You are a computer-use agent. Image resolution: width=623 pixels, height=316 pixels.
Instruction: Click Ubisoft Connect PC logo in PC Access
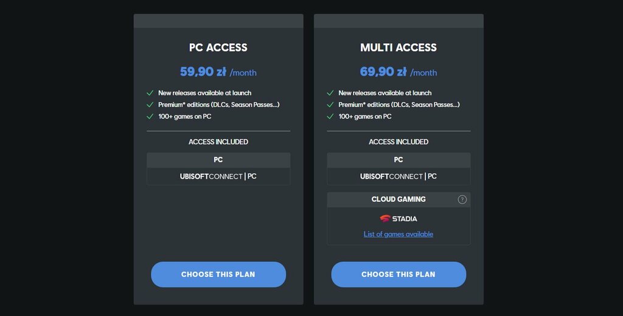pos(218,176)
